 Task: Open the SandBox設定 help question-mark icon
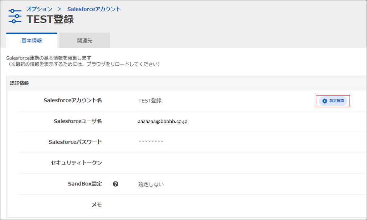tap(115, 184)
